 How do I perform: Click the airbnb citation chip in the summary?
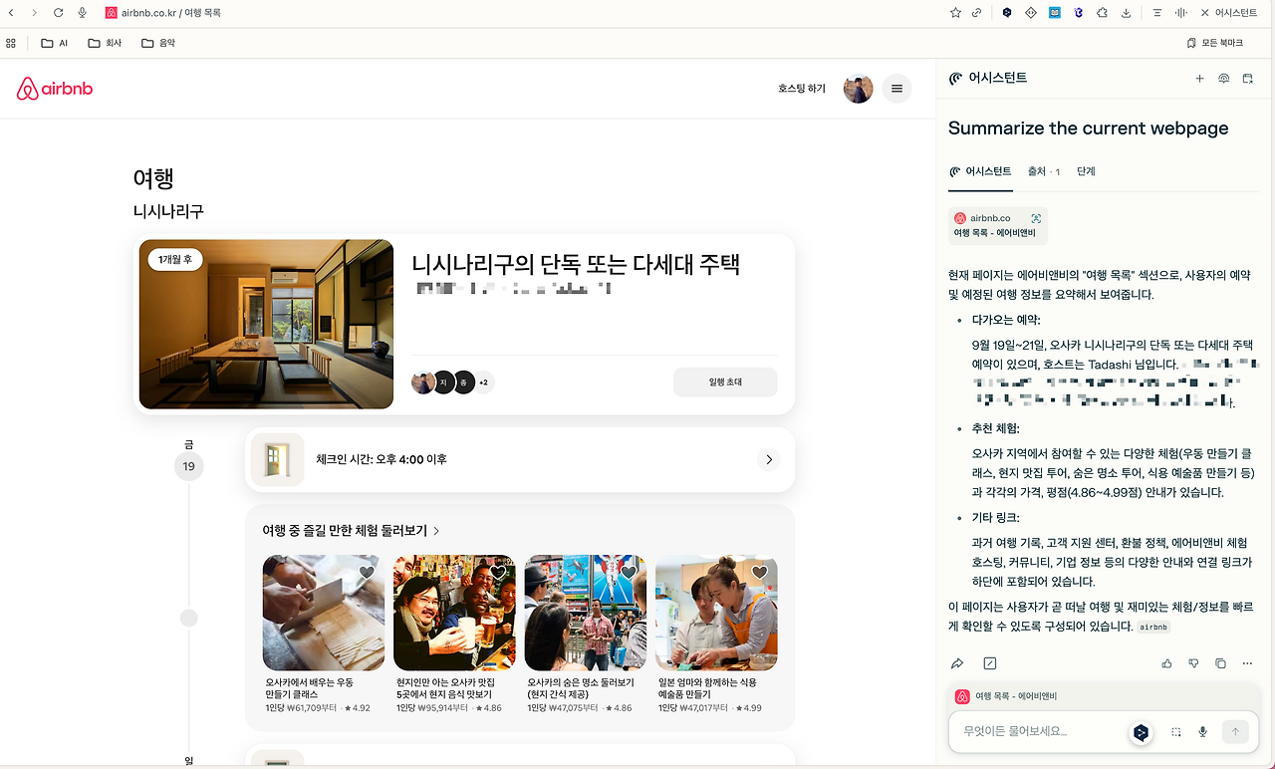(1153, 627)
